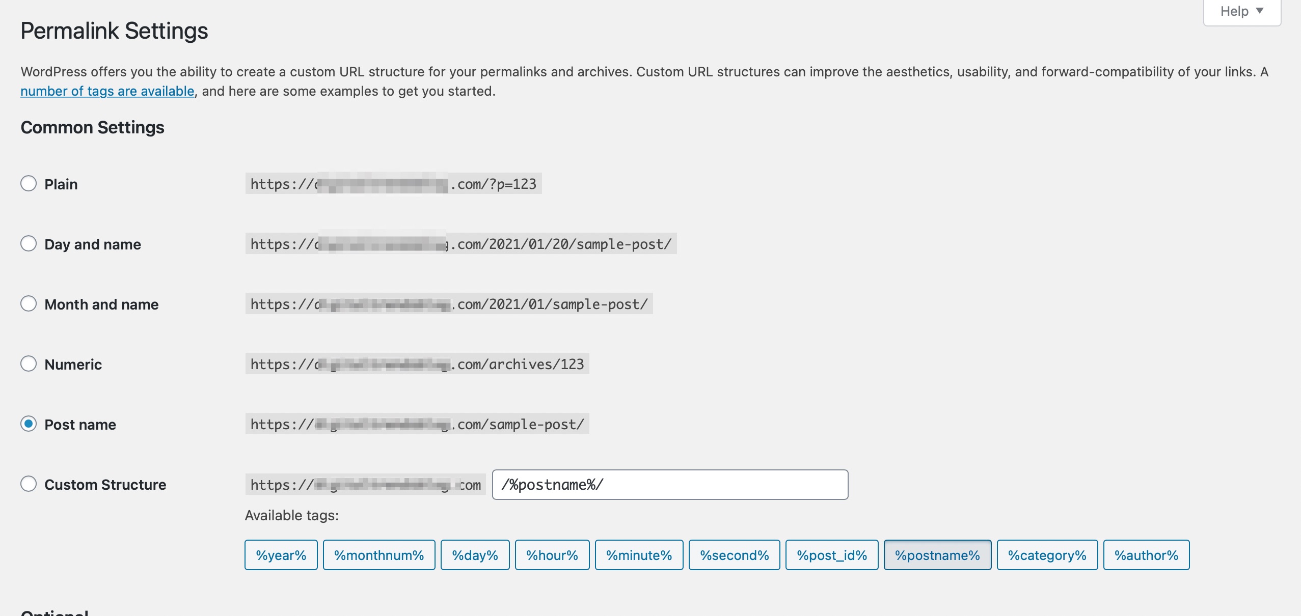Viewport: 1301px width, 616px height.
Task: Click the %monthnum% available tag
Action: [x=378, y=554]
